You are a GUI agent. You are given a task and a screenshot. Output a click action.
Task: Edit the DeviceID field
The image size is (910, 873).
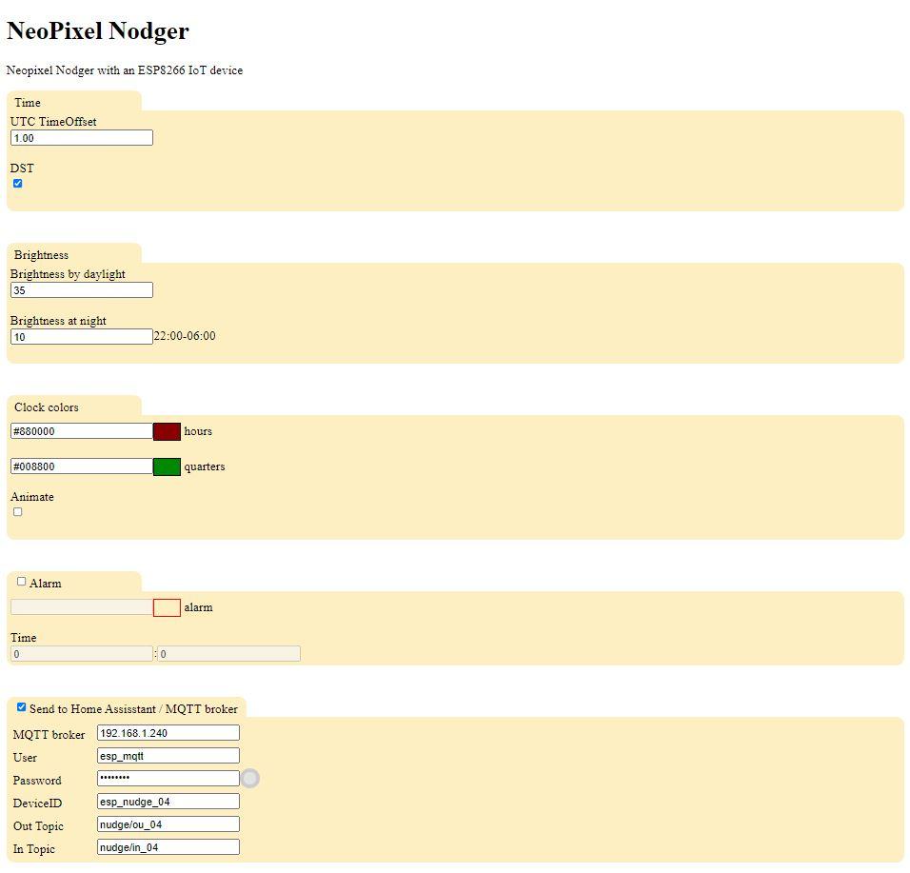click(168, 801)
